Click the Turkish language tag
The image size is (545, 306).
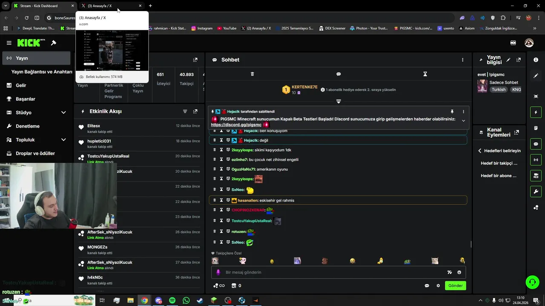coord(499,90)
